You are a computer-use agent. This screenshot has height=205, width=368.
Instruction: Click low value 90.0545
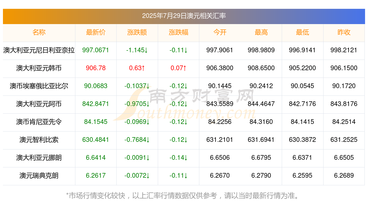pyautogui.click(x=303, y=86)
